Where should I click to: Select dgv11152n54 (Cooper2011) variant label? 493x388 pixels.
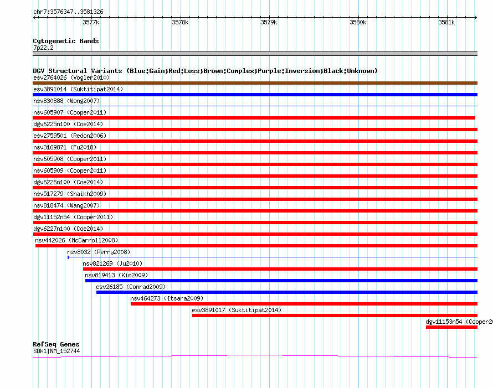(x=73, y=217)
